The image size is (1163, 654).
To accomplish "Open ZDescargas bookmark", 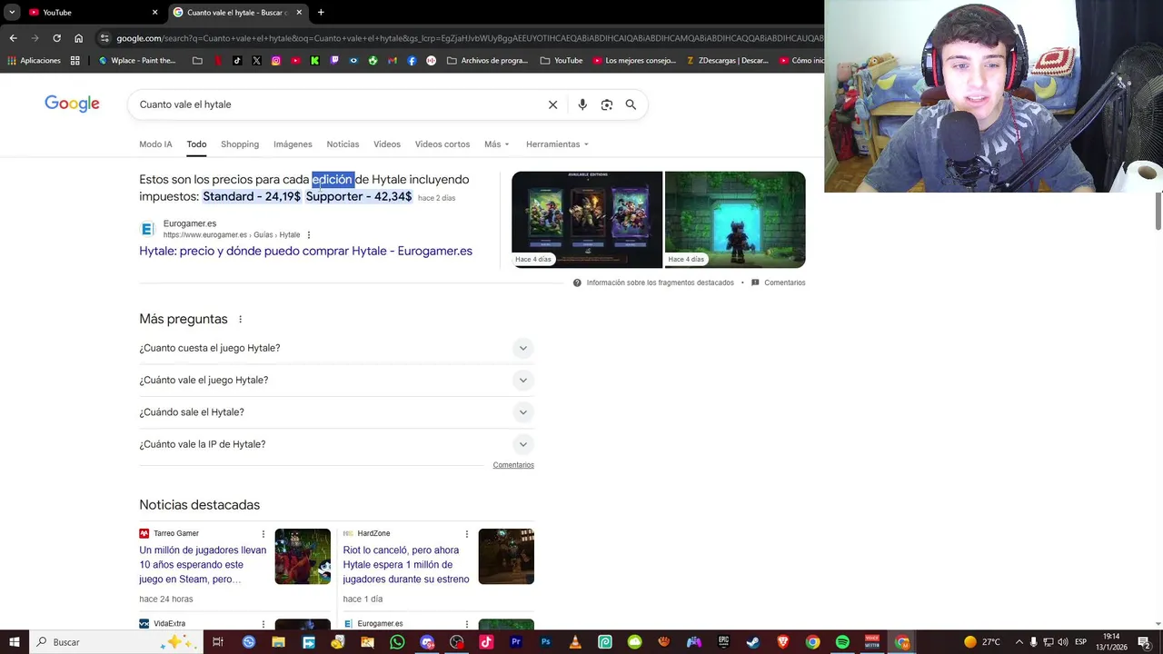I will 727,61.
